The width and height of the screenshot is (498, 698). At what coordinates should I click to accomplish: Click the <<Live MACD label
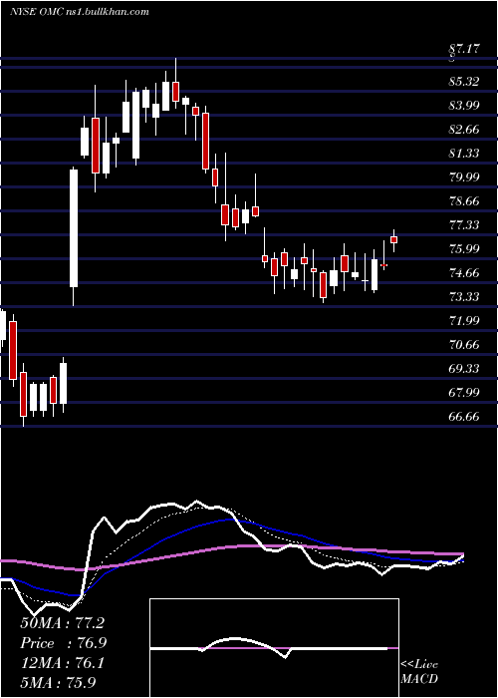tap(419, 671)
